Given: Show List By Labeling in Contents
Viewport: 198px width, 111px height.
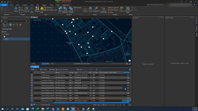Looking at the screenshot, I should (20, 25).
